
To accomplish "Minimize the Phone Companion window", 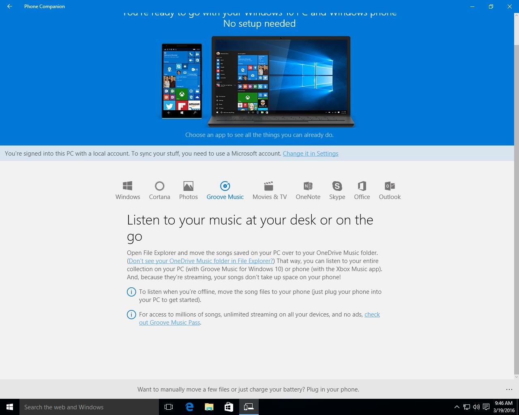I will (472, 6).
